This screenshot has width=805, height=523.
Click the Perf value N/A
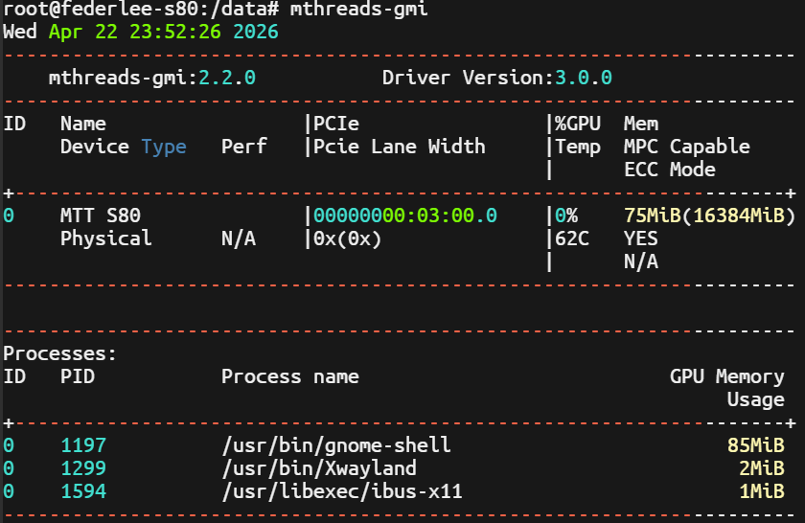239,239
